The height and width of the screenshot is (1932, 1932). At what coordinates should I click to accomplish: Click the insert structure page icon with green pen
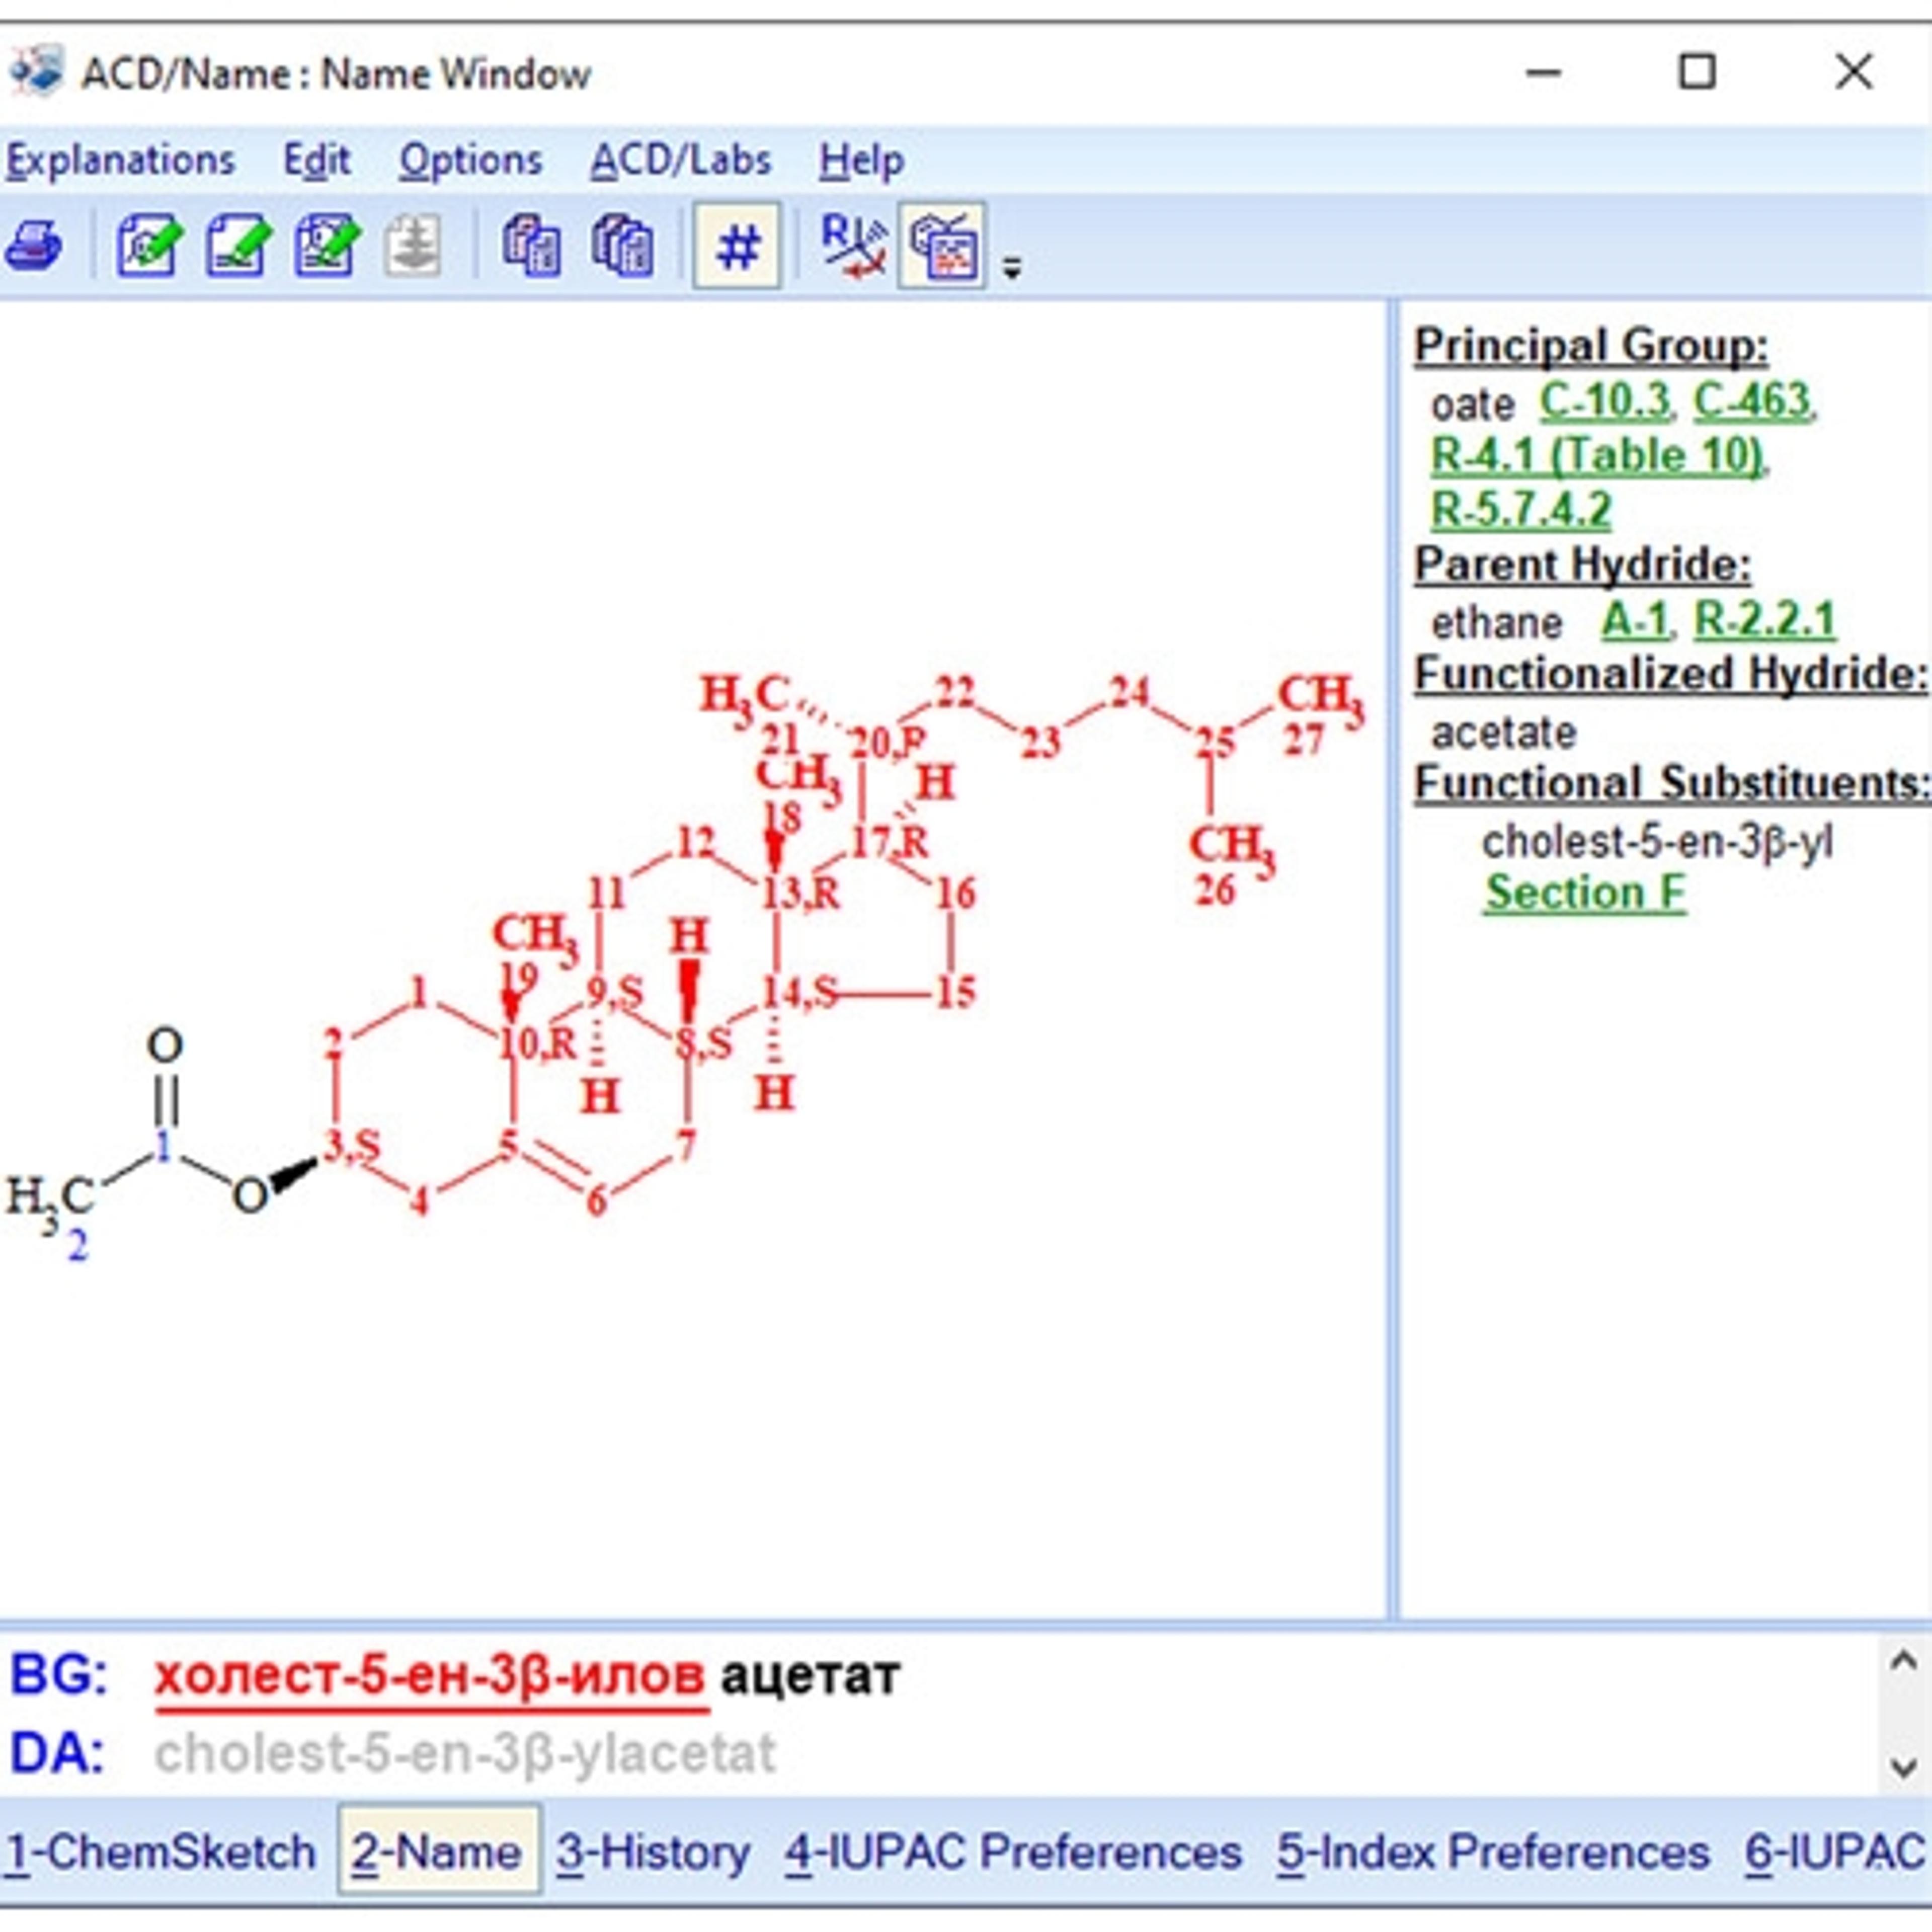149,246
